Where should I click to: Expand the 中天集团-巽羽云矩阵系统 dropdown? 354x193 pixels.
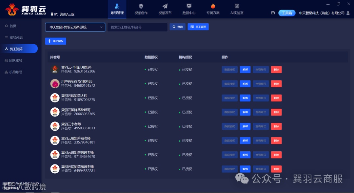coord(75,27)
